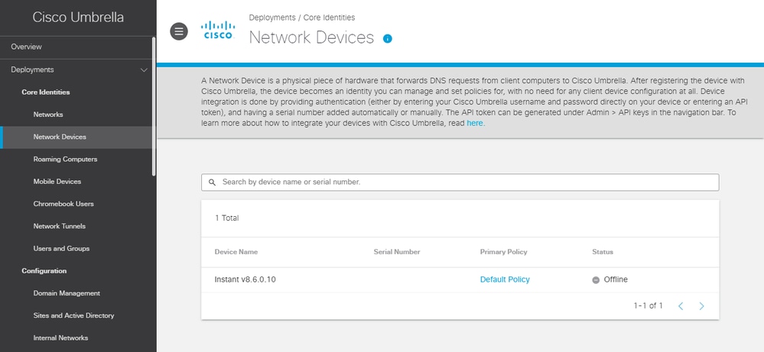The width and height of the screenshot is (764, 352).
Task: Click Core Identities in breadcrumb
Action: pyautogui.click(x=330, y=18)
